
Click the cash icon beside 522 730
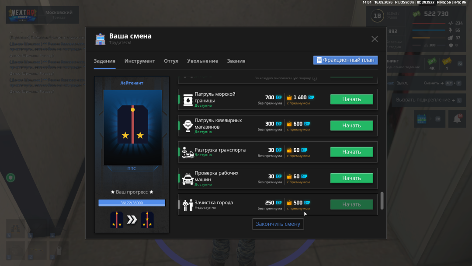click(x=416, y=14)
